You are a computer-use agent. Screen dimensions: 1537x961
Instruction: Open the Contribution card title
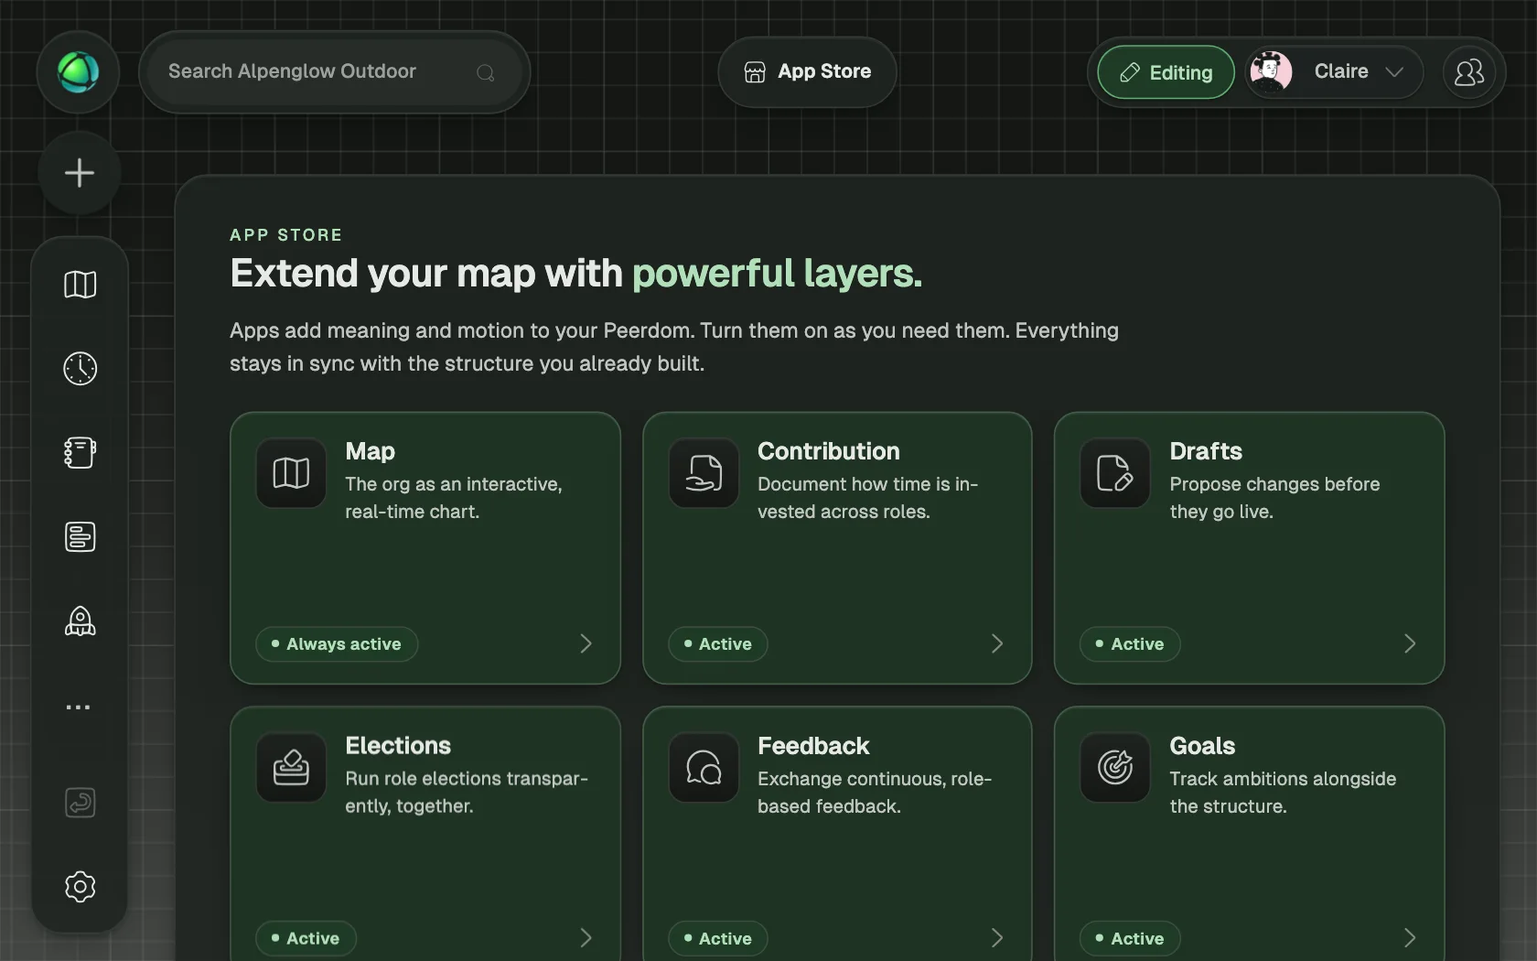tap(829, 451)
